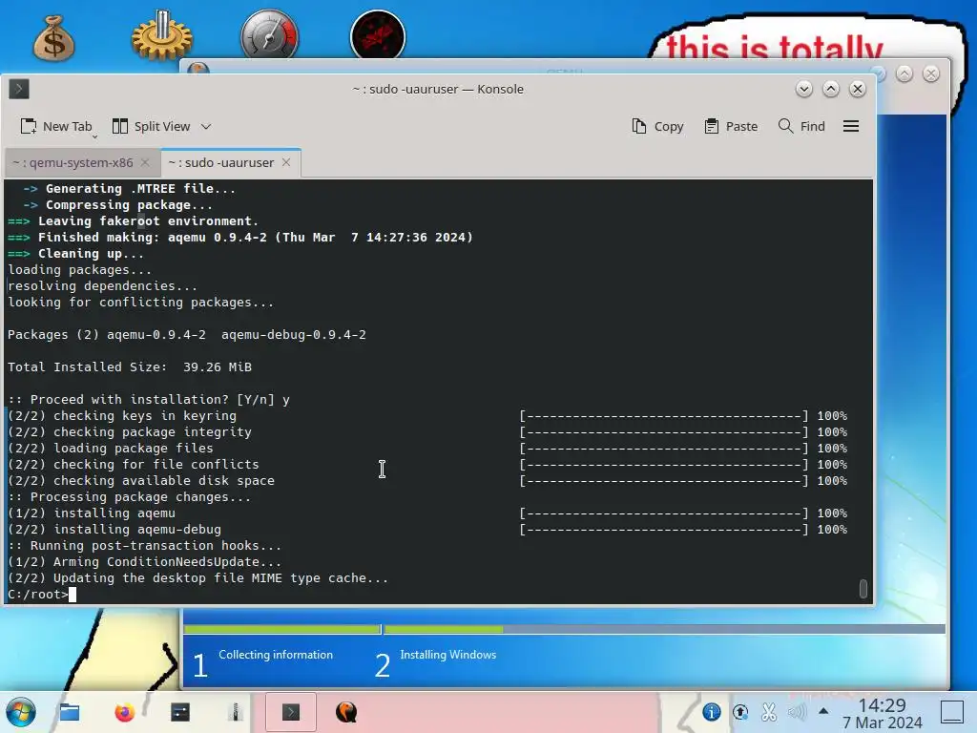The width and height of the screenshot is (977, 733).
Task: Click the Windows install progress bar
Action: tap(564, 630)
